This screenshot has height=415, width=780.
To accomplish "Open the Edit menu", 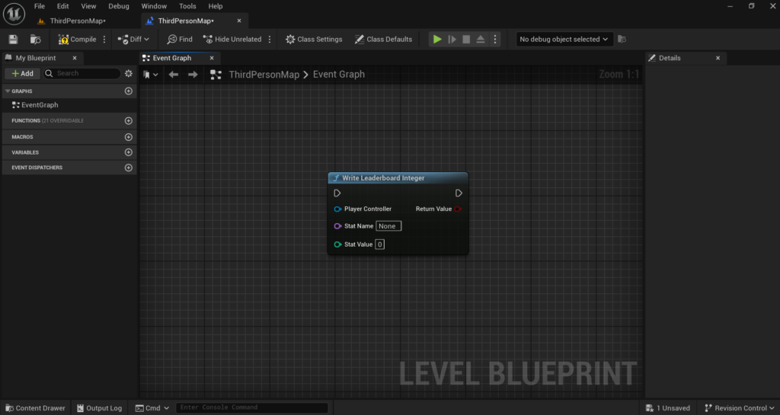I will (62, 6).
